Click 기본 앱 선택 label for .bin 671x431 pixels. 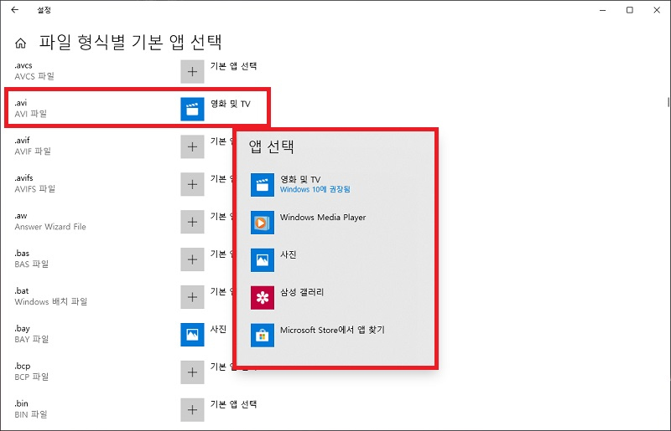[x=233, y=404]
